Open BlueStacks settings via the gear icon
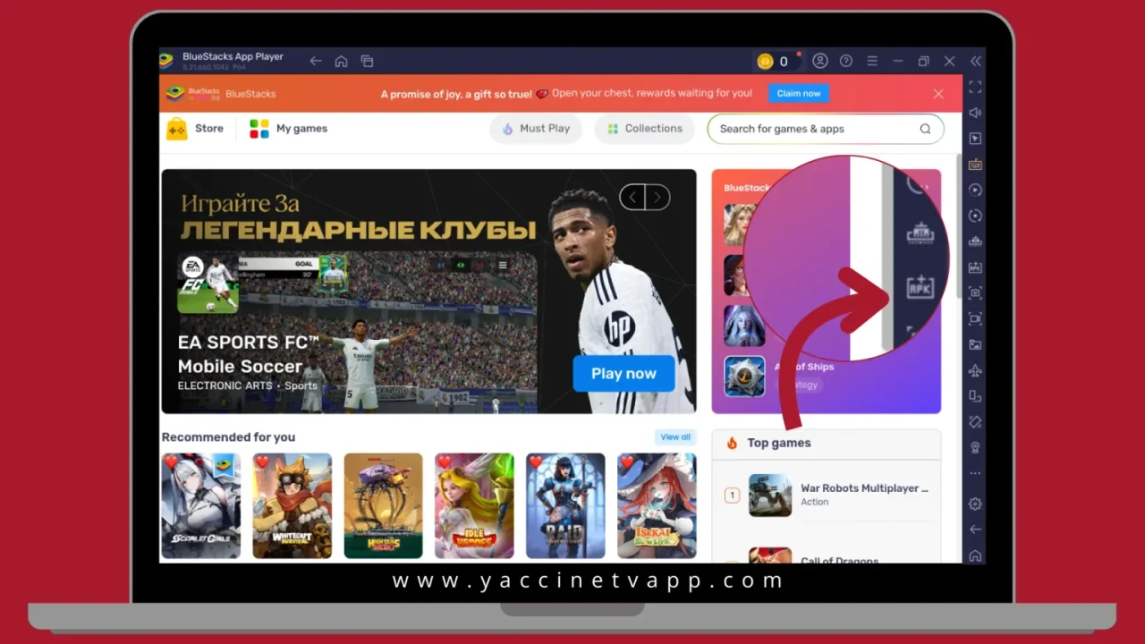This screenshot has width=1145, height=644. click(x=975, y=504)
